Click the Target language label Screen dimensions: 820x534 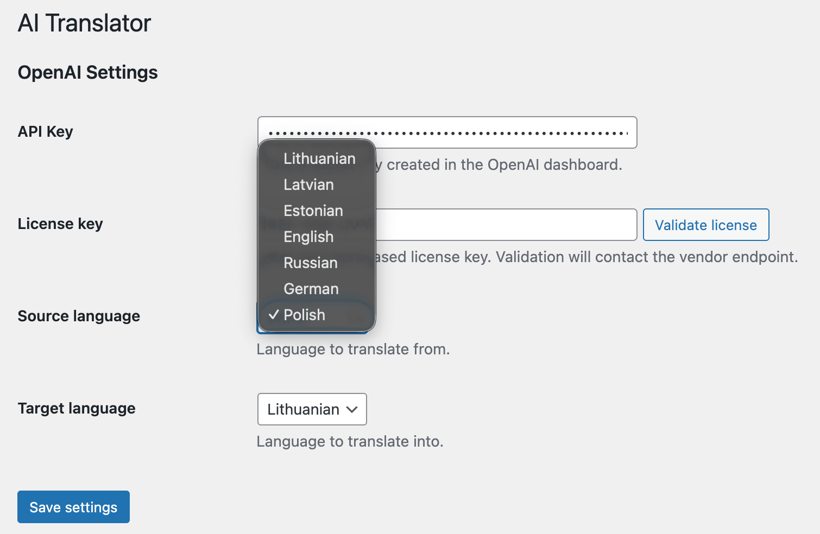(77, 409)
